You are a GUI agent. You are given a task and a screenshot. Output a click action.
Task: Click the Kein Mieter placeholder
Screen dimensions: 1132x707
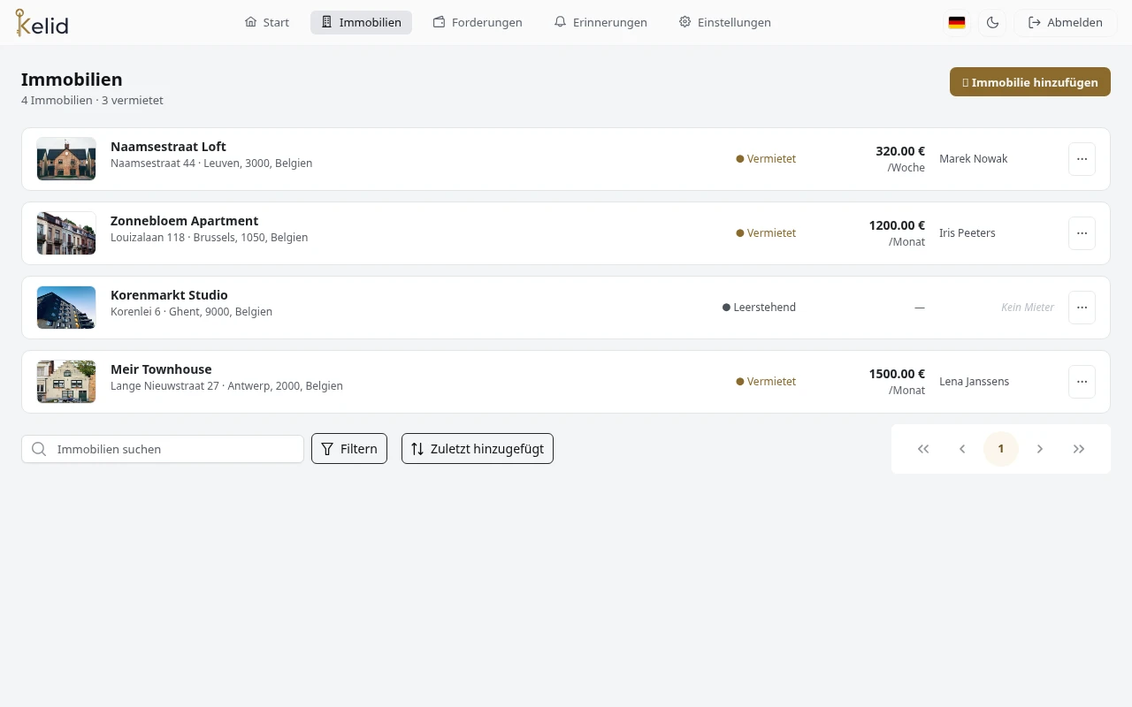tap(1028, 308)
